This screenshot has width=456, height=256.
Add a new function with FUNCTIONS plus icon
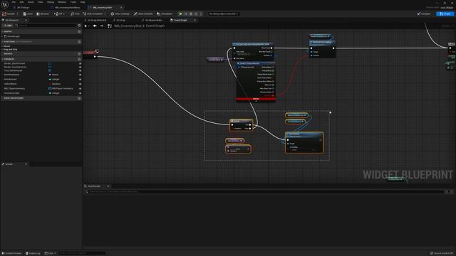point(79,42)
